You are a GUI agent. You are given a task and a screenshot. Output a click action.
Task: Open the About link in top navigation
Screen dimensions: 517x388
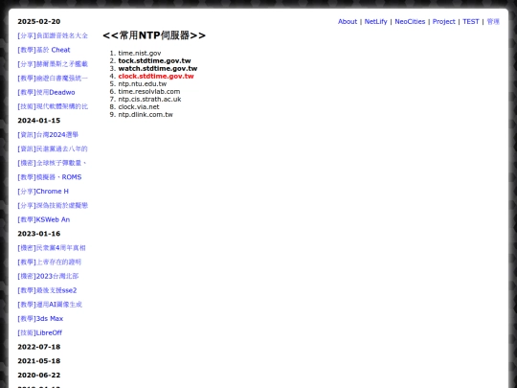(x=348, y=21)
